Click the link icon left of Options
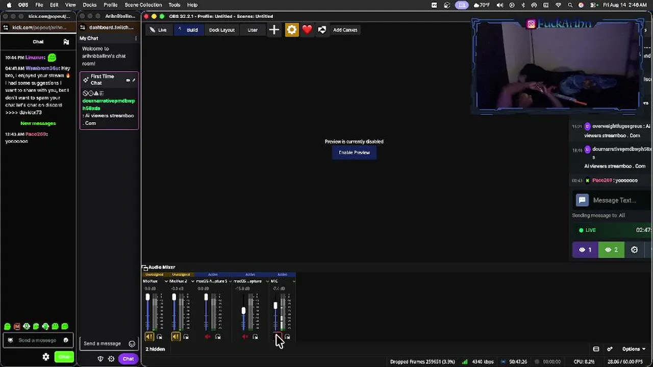653x367 pixels. click(x=610, y=349)
